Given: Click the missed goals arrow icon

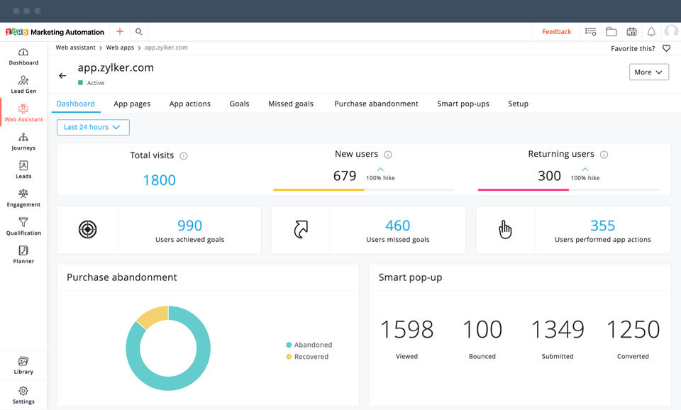Looking at the screenshot, I should pyautogui.click(x=301, y=229).
